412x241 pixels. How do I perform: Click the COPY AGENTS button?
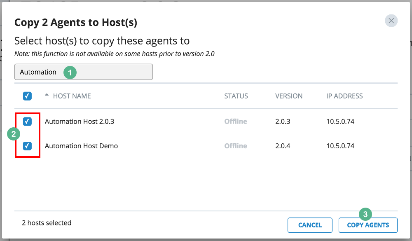(x=368, y=225)
